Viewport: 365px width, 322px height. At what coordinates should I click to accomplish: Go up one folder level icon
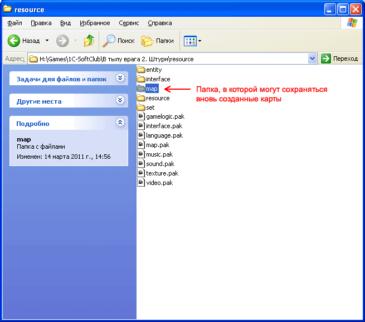[x=89, y=41]
